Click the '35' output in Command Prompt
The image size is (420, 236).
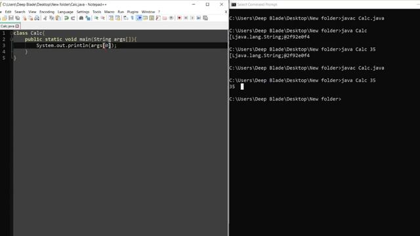tap(232, 87)
